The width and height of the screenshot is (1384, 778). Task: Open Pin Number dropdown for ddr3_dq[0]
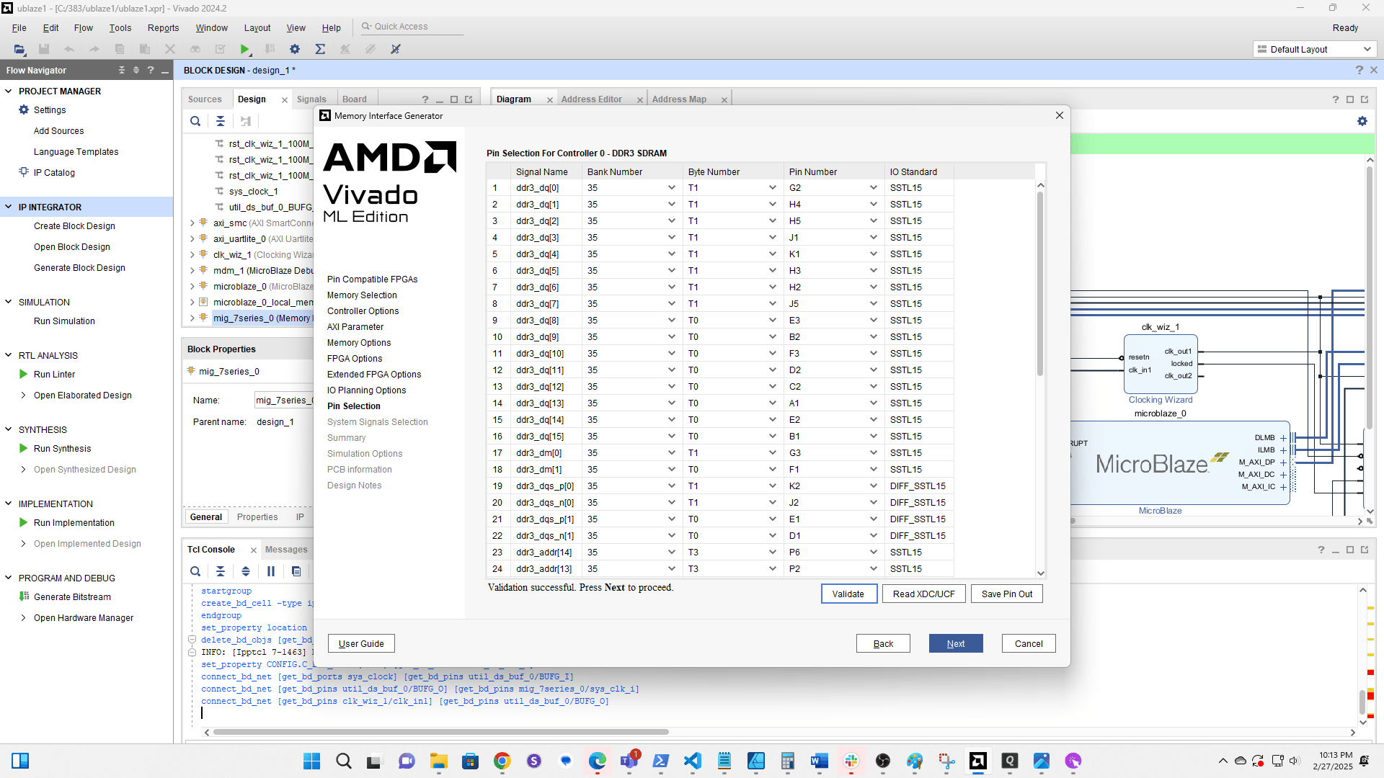click(873, 188)
